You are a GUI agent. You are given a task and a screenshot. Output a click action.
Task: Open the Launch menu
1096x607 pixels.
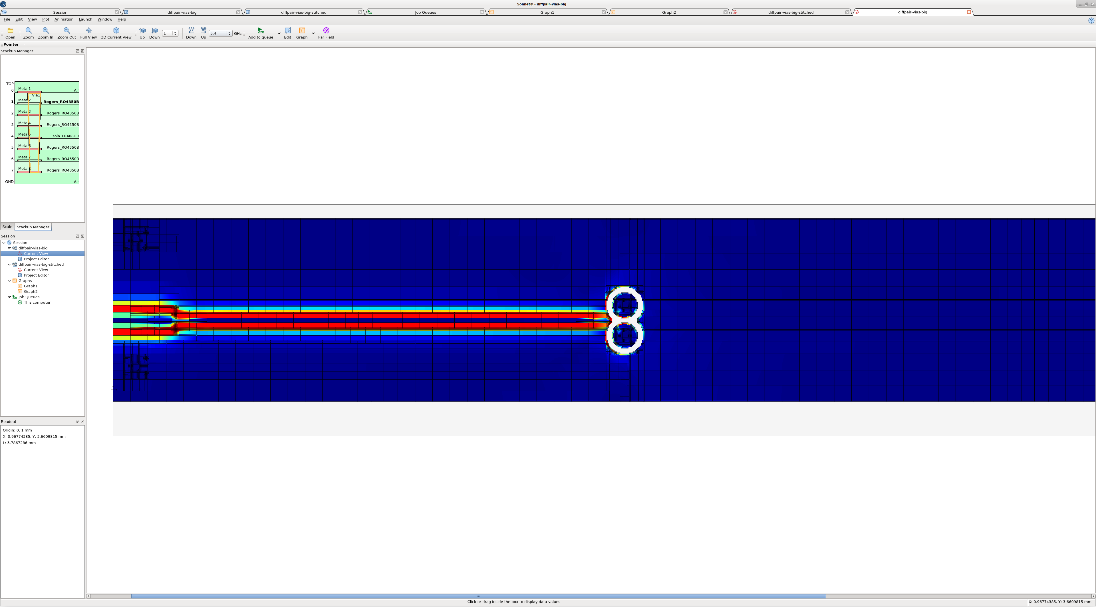coord(85,19)
